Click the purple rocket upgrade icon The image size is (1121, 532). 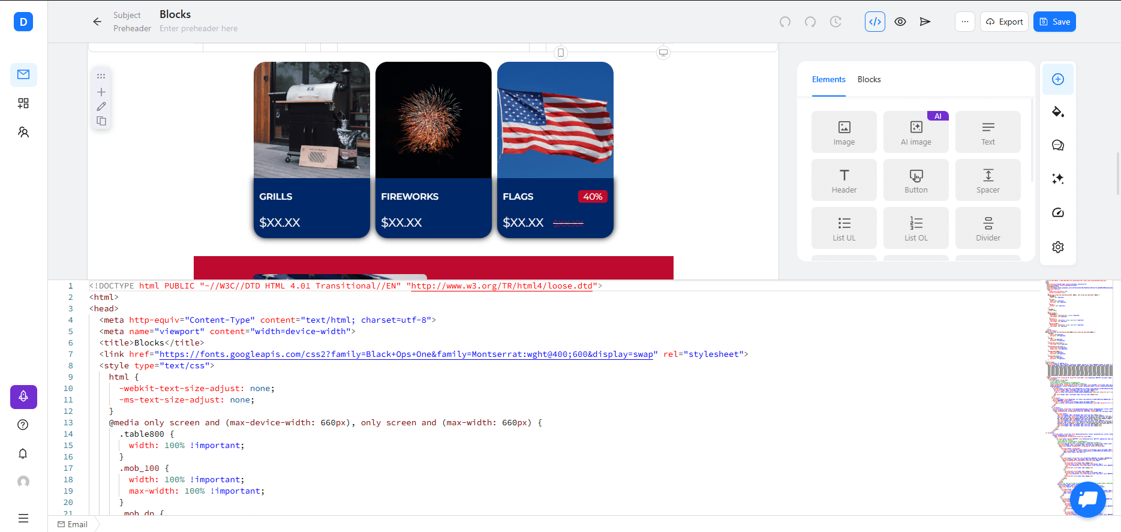pos(23,396)
